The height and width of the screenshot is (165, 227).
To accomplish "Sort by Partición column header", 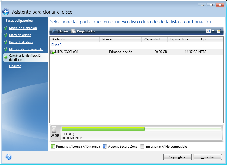I will pos(75,39).
